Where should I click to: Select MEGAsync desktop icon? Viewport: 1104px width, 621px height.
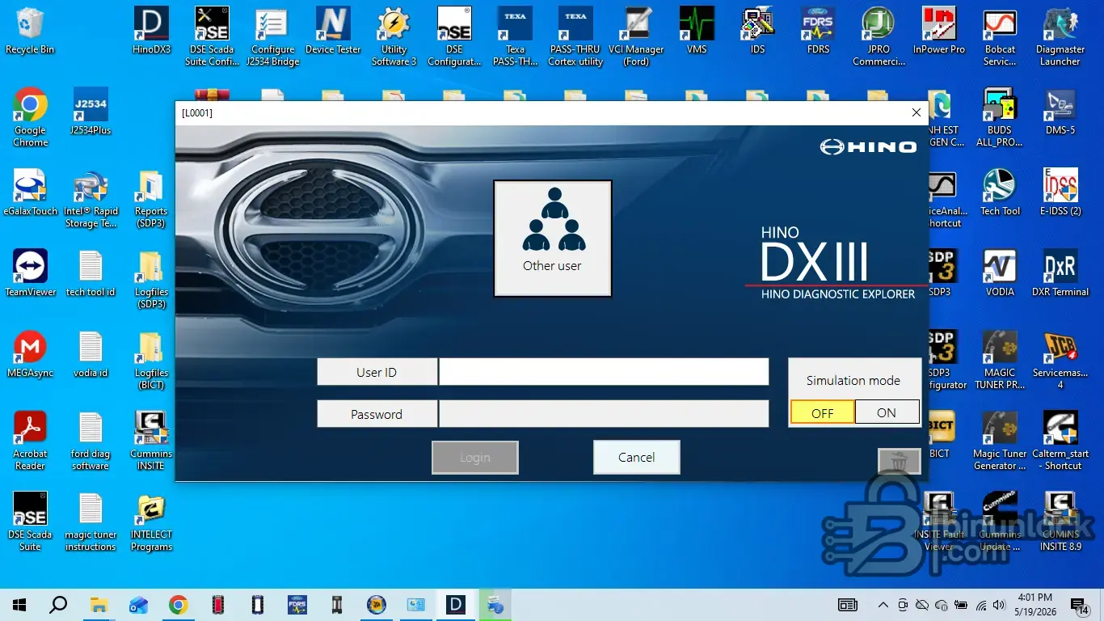click(x=30, y=354)
